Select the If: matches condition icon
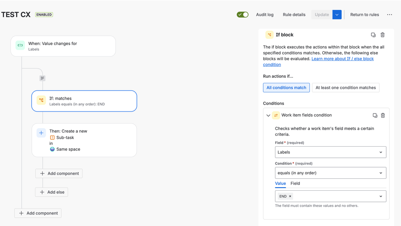This screenshot has height=226, width=401. coord(41,100)
